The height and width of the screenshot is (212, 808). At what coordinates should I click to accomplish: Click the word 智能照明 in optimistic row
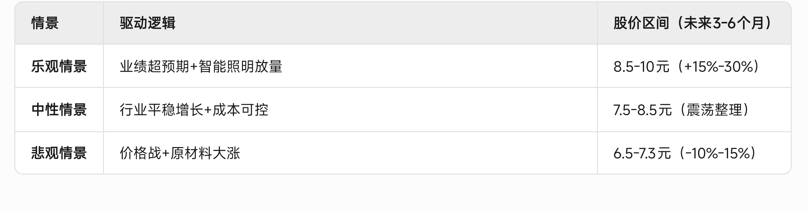226,66
